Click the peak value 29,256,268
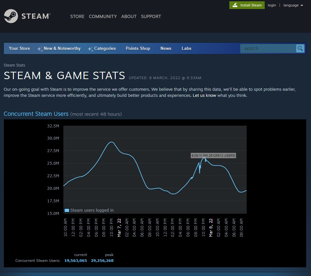The height and width of the screenshot is (276, 311). 102,261
